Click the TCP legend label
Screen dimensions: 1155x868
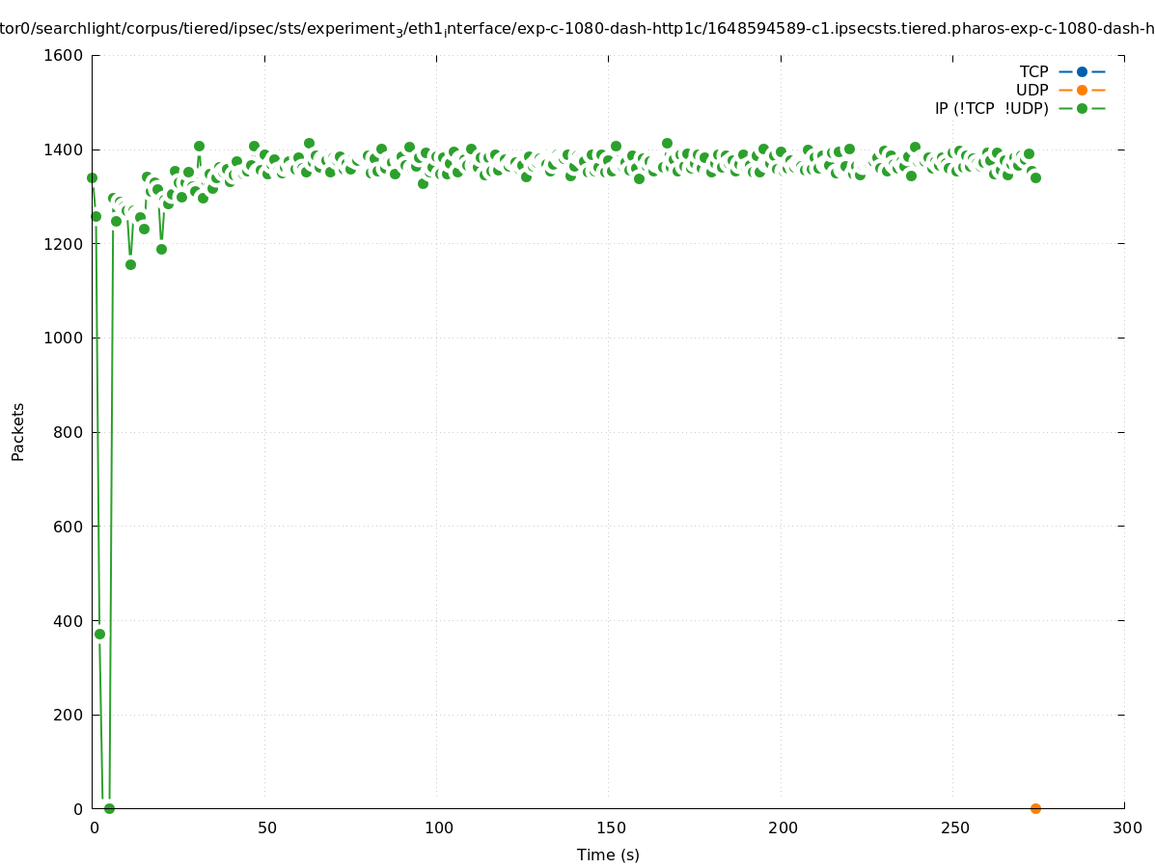[1033, 71]
